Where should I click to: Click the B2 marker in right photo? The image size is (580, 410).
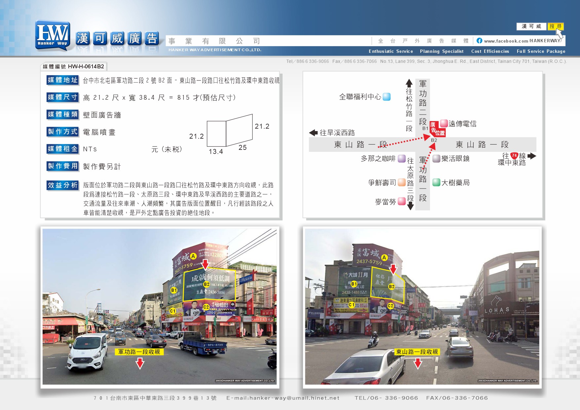[392, 287]
